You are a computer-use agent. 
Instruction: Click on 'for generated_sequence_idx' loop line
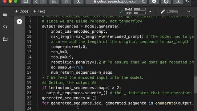point(118,103)
